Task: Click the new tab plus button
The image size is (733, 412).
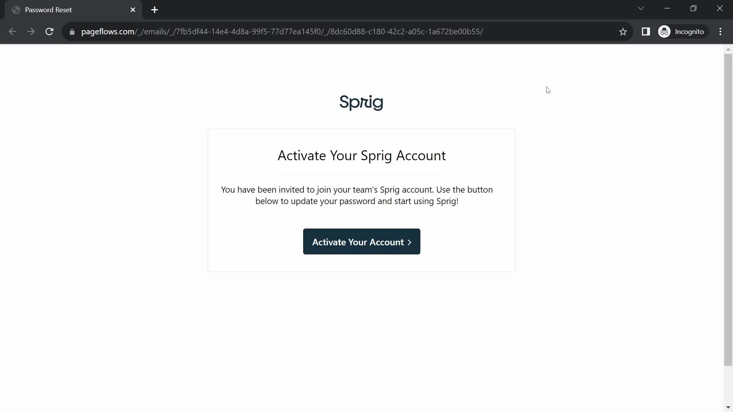Action: tap(155, 10)
